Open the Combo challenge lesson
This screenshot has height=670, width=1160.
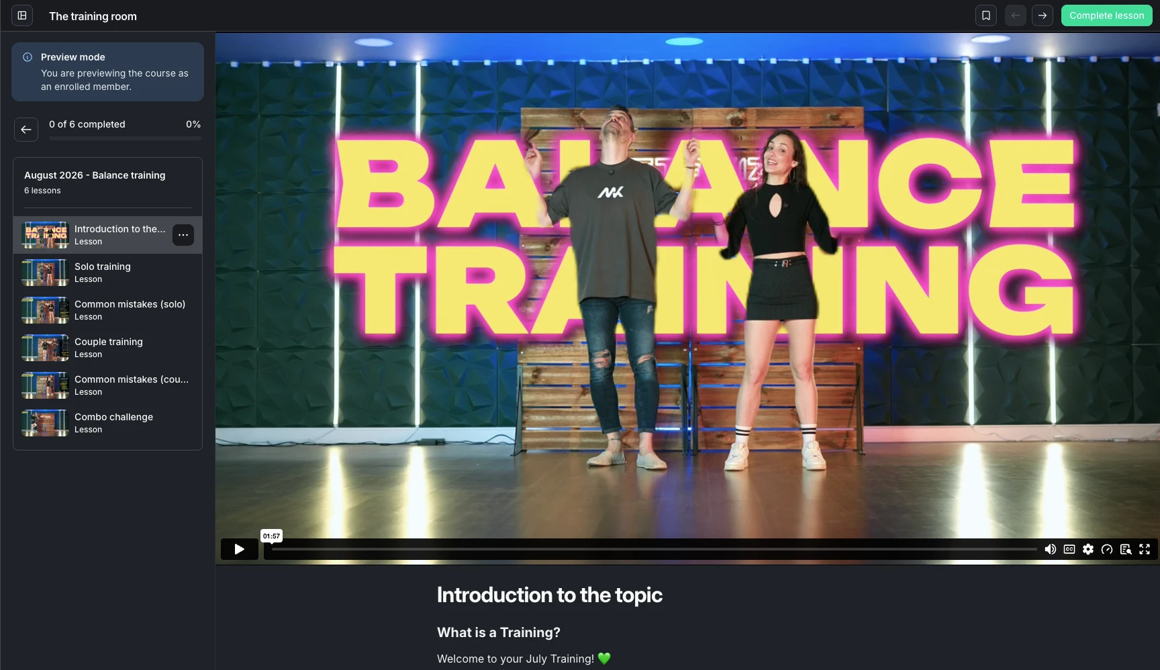107,423
